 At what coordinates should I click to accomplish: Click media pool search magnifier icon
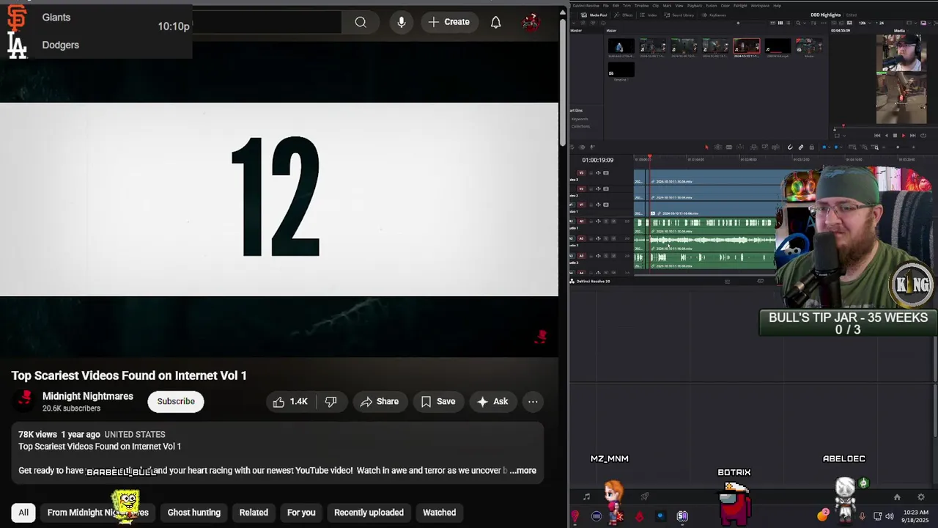point(798,23)
